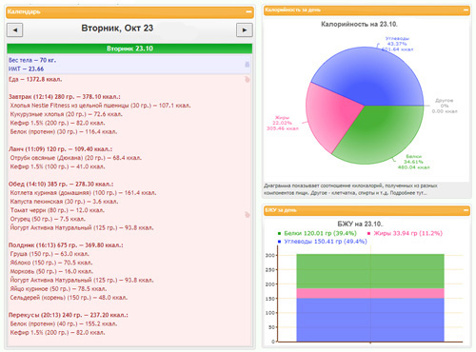Click the Вторник, Окт 23 date title
Screen dimensions: 476x352
[x=117, y=29]
